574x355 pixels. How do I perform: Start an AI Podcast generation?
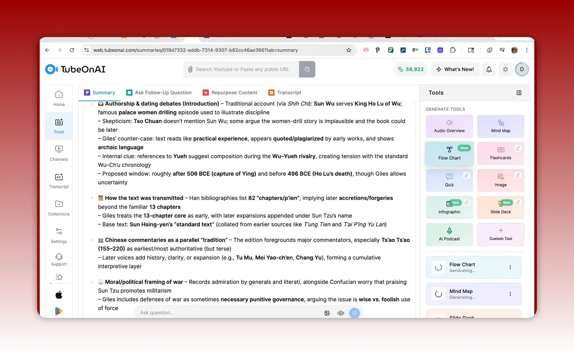[449, 234]
